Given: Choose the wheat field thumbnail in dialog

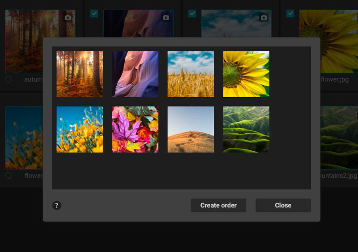Looking at the screenshot, I should click(x=191, y=74).
